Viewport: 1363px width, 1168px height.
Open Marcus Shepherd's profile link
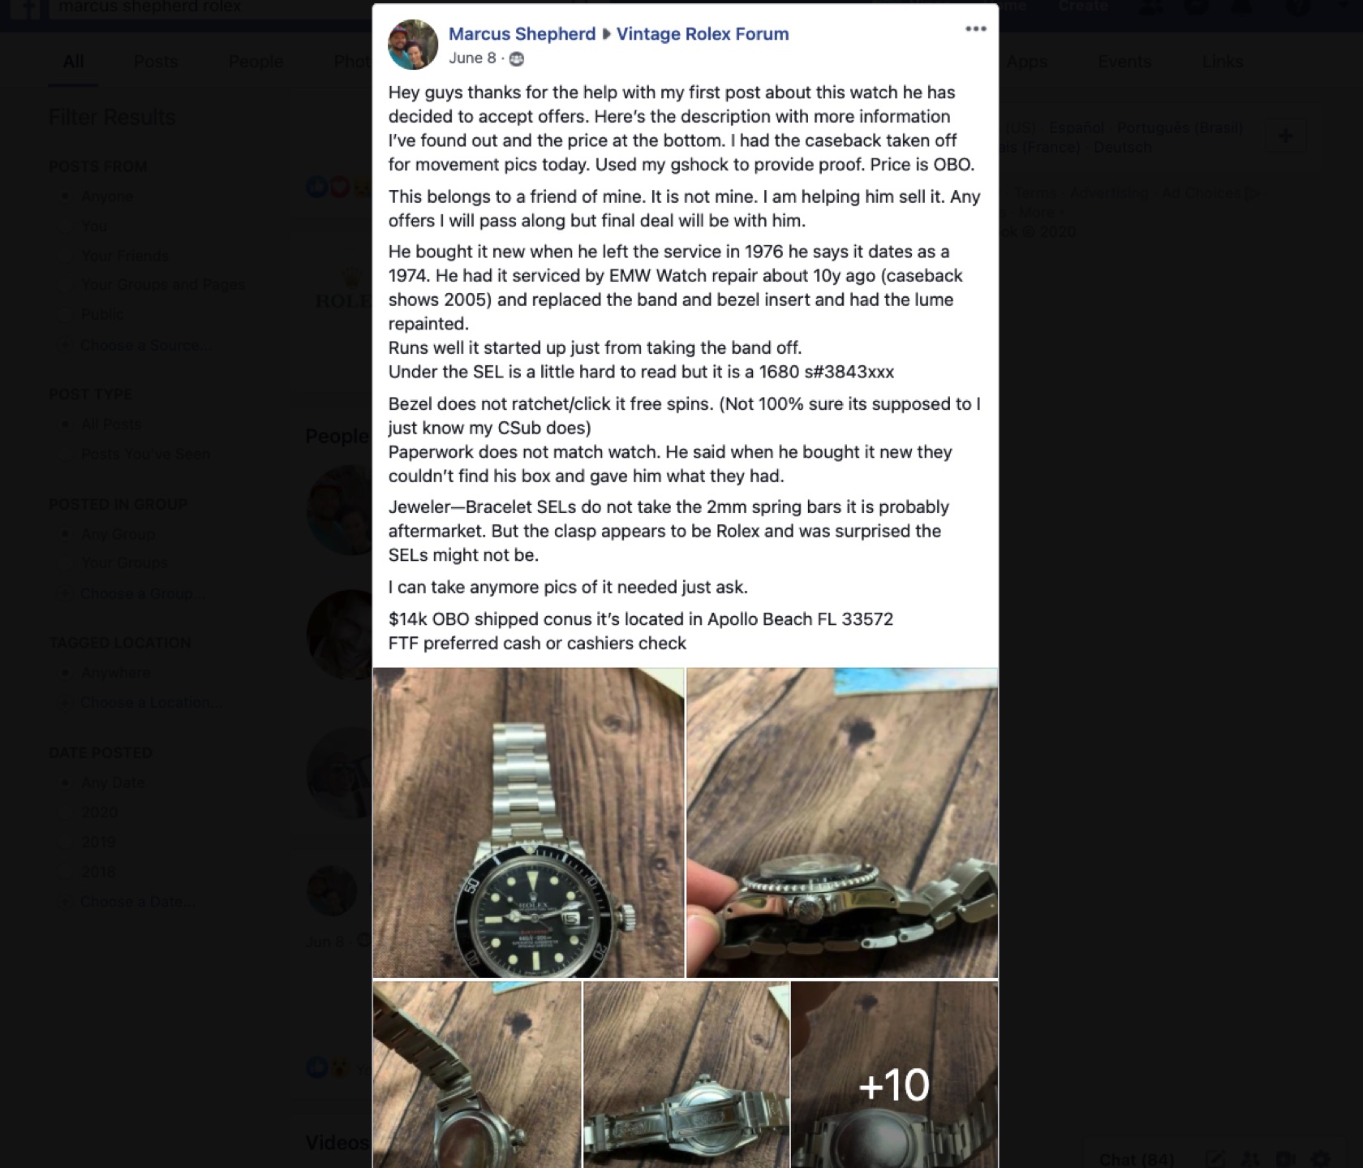click(x=522, y=34)
